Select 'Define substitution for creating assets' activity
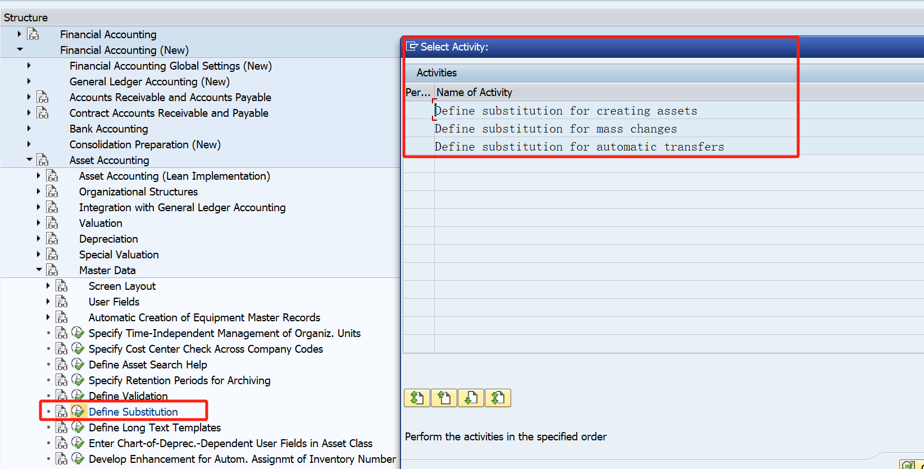 tap(566, 111)
